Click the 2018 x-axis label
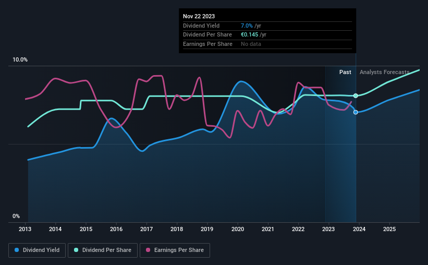This screenshot has width=428, height=265. click(x=177, y=229)
